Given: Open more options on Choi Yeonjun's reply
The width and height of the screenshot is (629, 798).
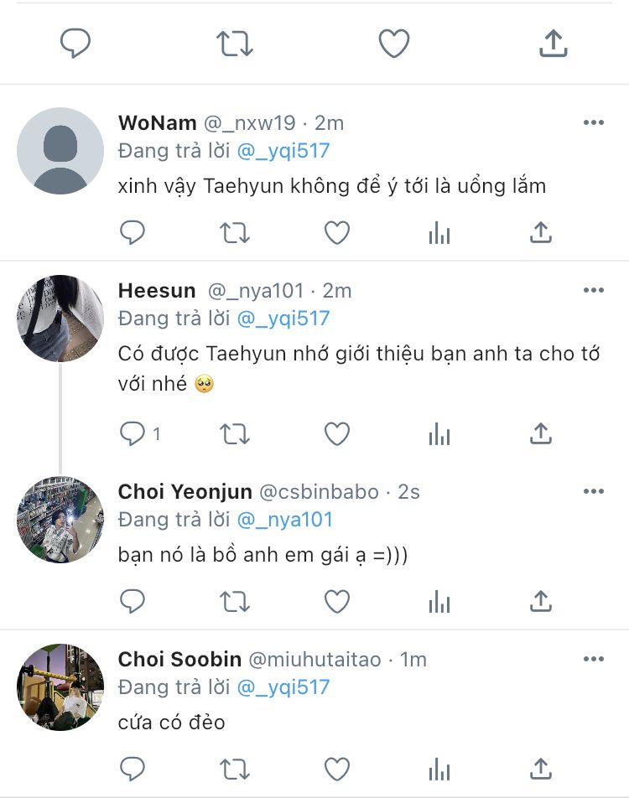Looking at the screenshot, I should coord(593,492).
